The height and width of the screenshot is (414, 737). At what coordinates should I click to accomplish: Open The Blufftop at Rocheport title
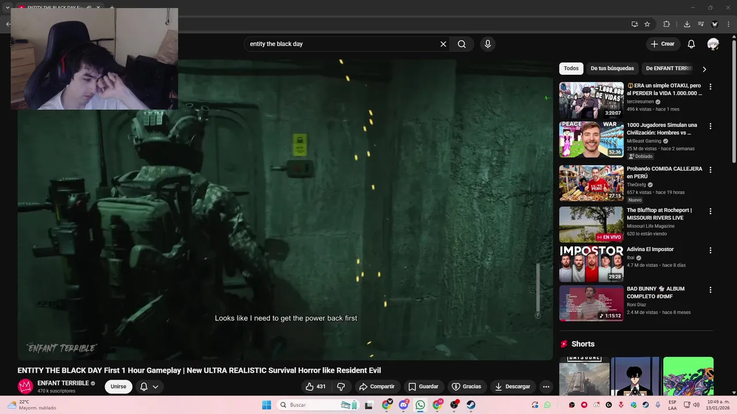pos(659,214)
